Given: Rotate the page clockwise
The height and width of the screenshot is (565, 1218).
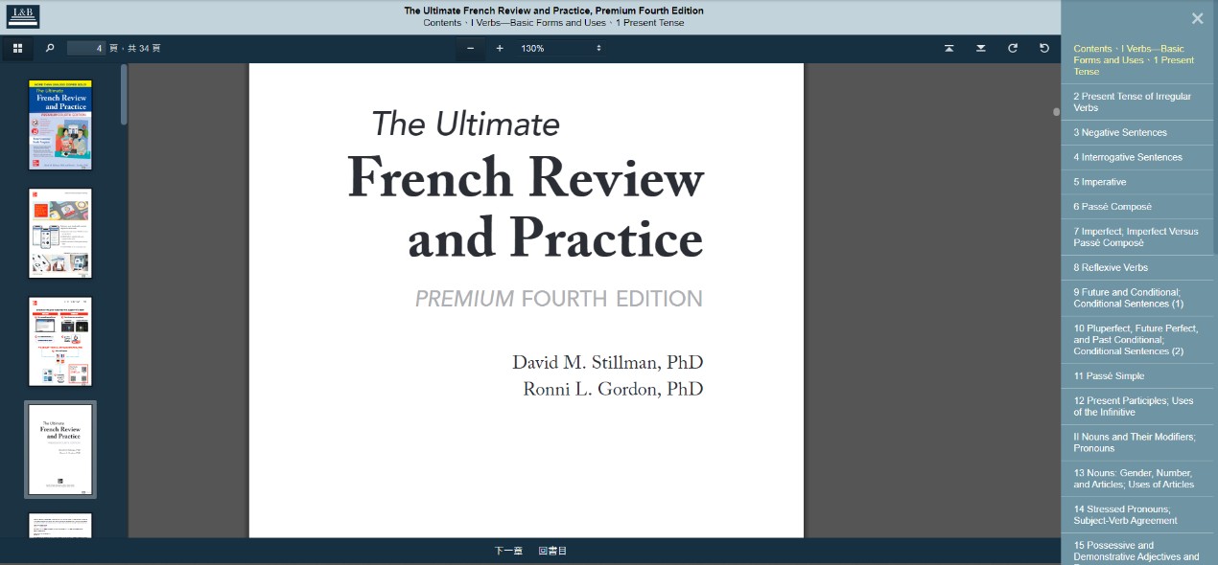Looking at the screenshot, I should (1012, 48).
